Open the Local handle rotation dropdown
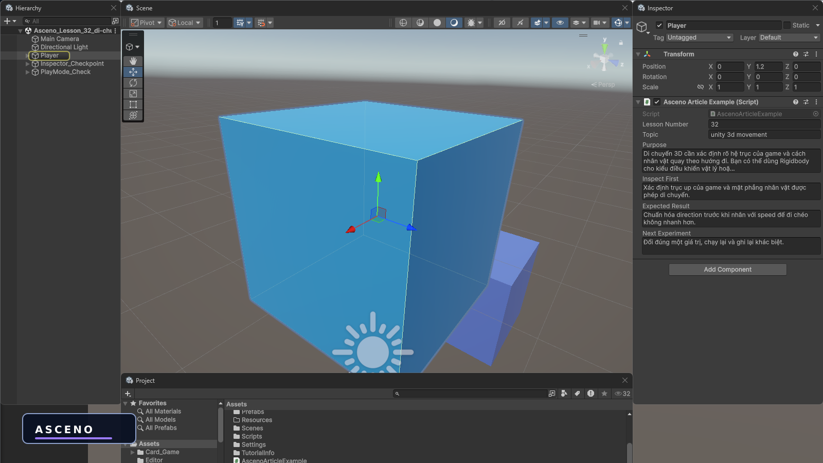Screen dimensions: 823x463 coord(184,23)
